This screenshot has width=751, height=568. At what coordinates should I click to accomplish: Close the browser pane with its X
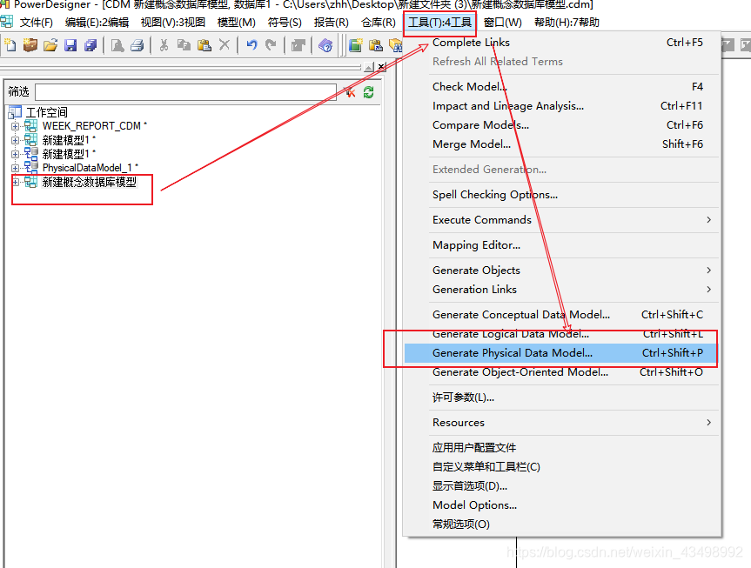point(381,67)
